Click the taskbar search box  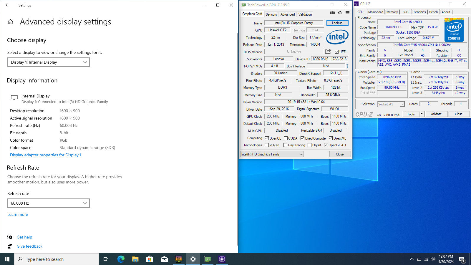click(x=57, y=259)
